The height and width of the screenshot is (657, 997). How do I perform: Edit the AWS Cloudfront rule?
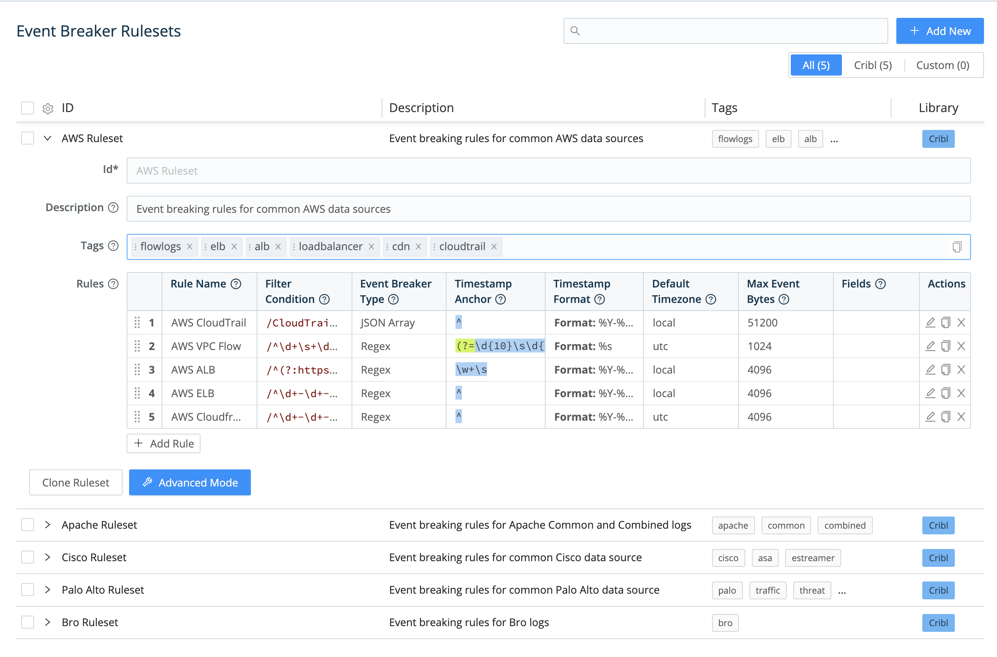coord(930,417)
